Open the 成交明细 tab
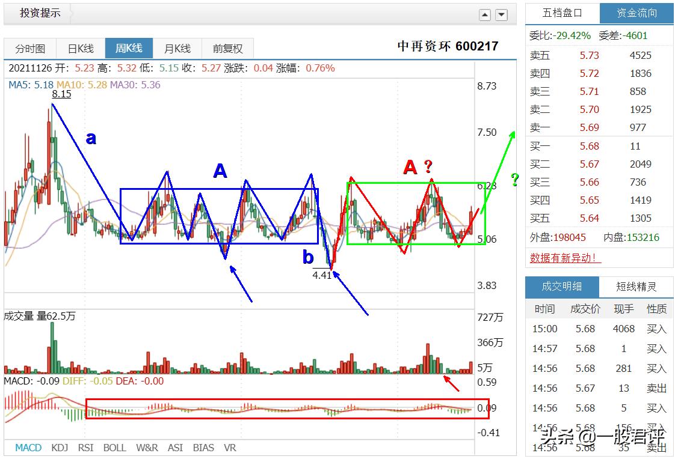This screenshot has width=678, height=459. pos(562,287)
